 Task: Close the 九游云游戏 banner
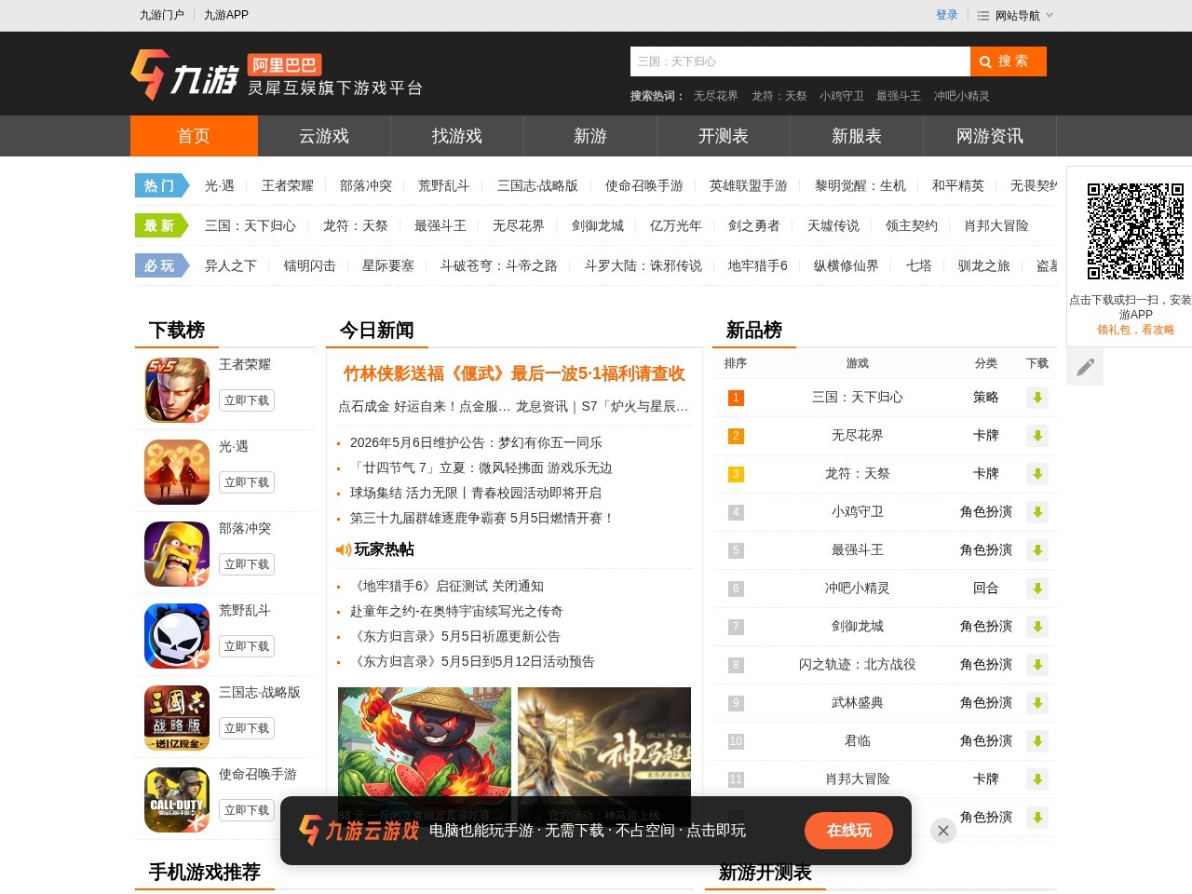pyautogui.click(x=943, y=831)
